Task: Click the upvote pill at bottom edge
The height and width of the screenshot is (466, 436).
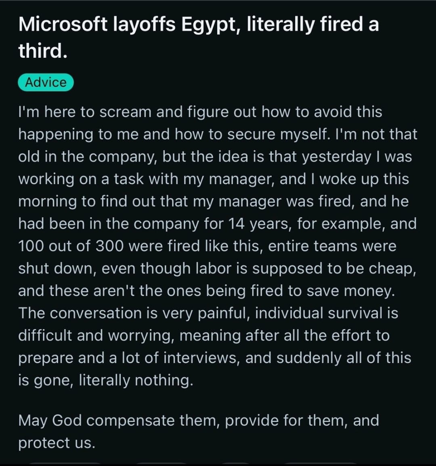Action: (65, 464)
